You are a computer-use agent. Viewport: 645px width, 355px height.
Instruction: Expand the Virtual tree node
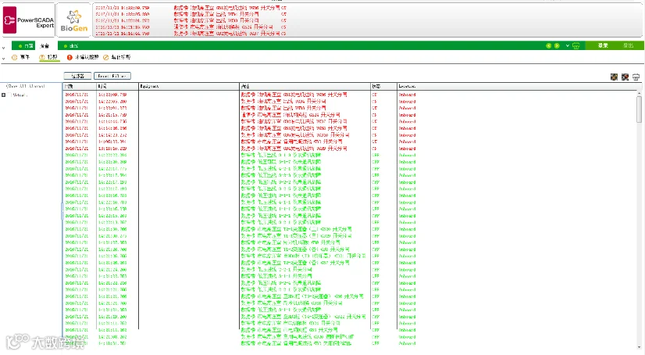click(x=4, y=95)
